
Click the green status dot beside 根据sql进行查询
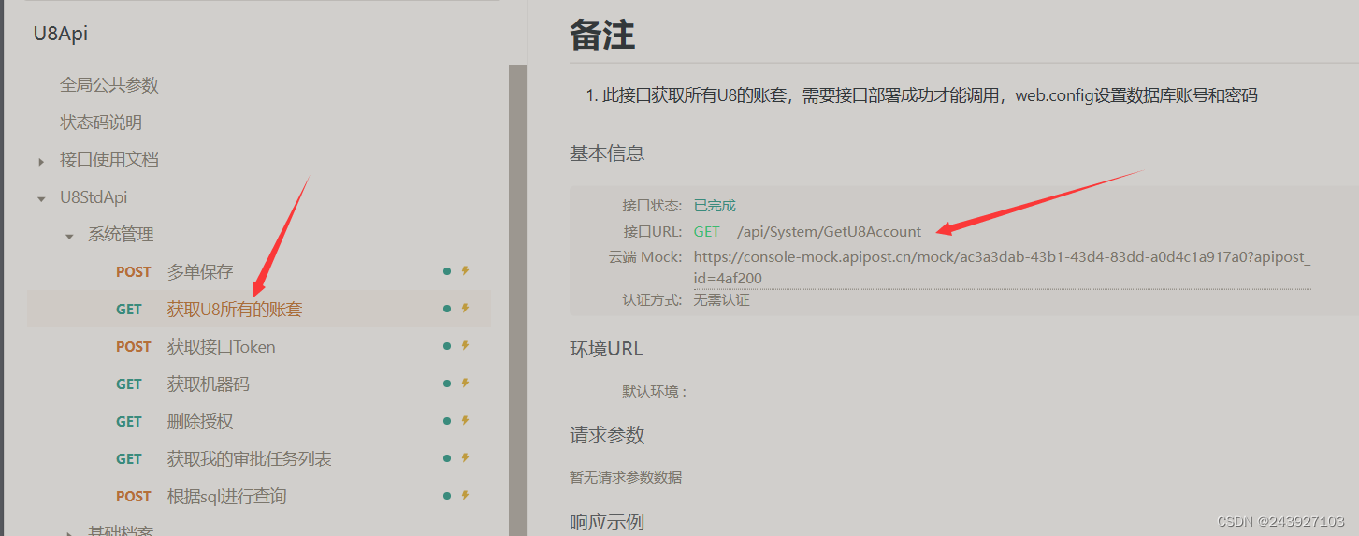447,496
